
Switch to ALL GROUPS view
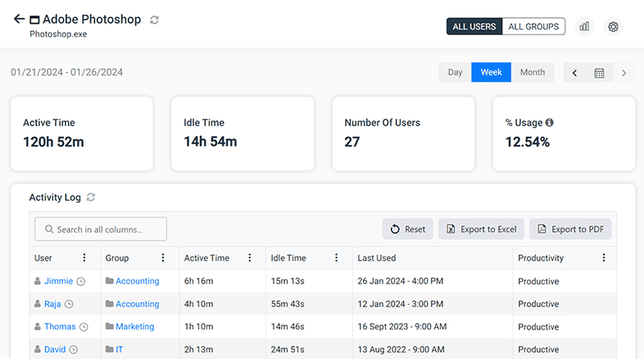pyautogui.click(x=533, y=26)
